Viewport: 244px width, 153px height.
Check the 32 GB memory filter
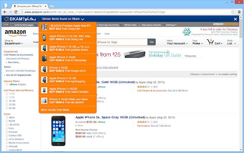(x=7, y=104)
